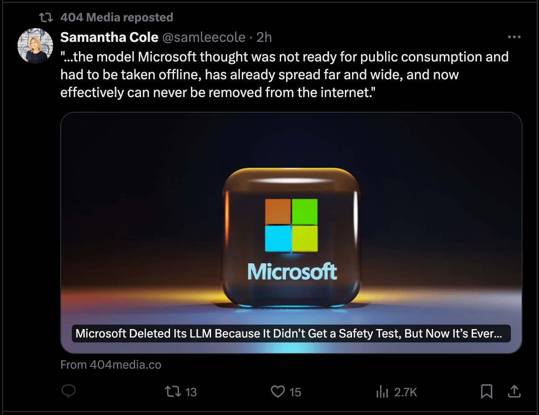Share the post via the upload arrow icon

click(514, 391)
